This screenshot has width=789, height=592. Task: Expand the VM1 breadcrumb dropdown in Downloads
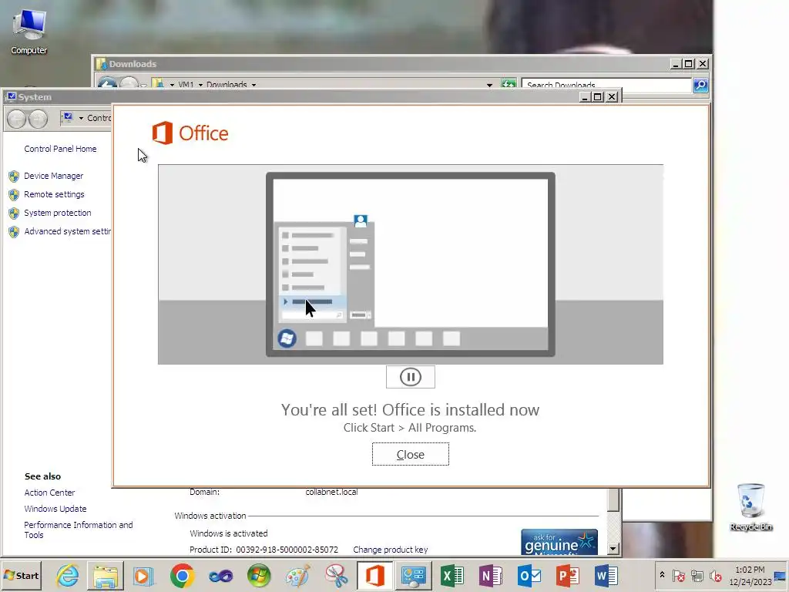200,85
